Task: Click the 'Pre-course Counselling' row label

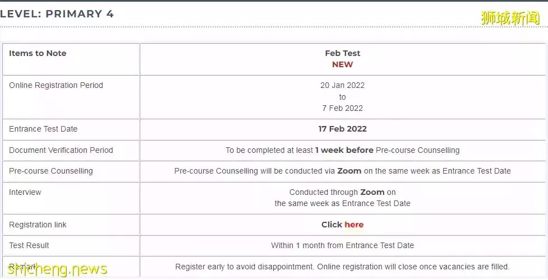Action: [51, 171]
